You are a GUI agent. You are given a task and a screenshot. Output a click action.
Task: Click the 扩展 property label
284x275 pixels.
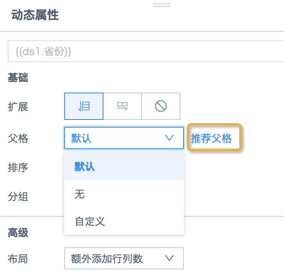pos(18,107)
